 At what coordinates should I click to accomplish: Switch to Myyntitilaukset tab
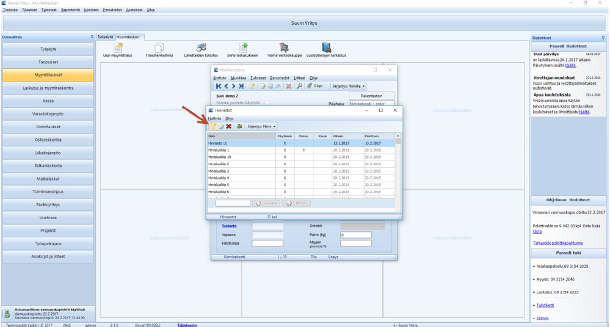pos(129,37)
